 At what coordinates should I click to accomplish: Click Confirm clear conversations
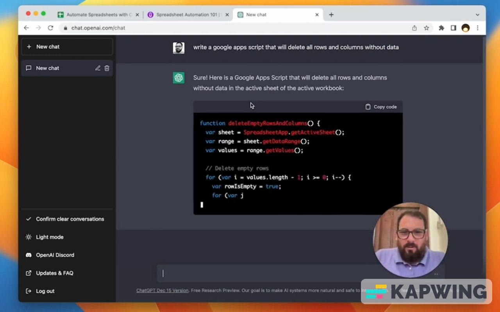pyautogui.click(x=67, y=219)
